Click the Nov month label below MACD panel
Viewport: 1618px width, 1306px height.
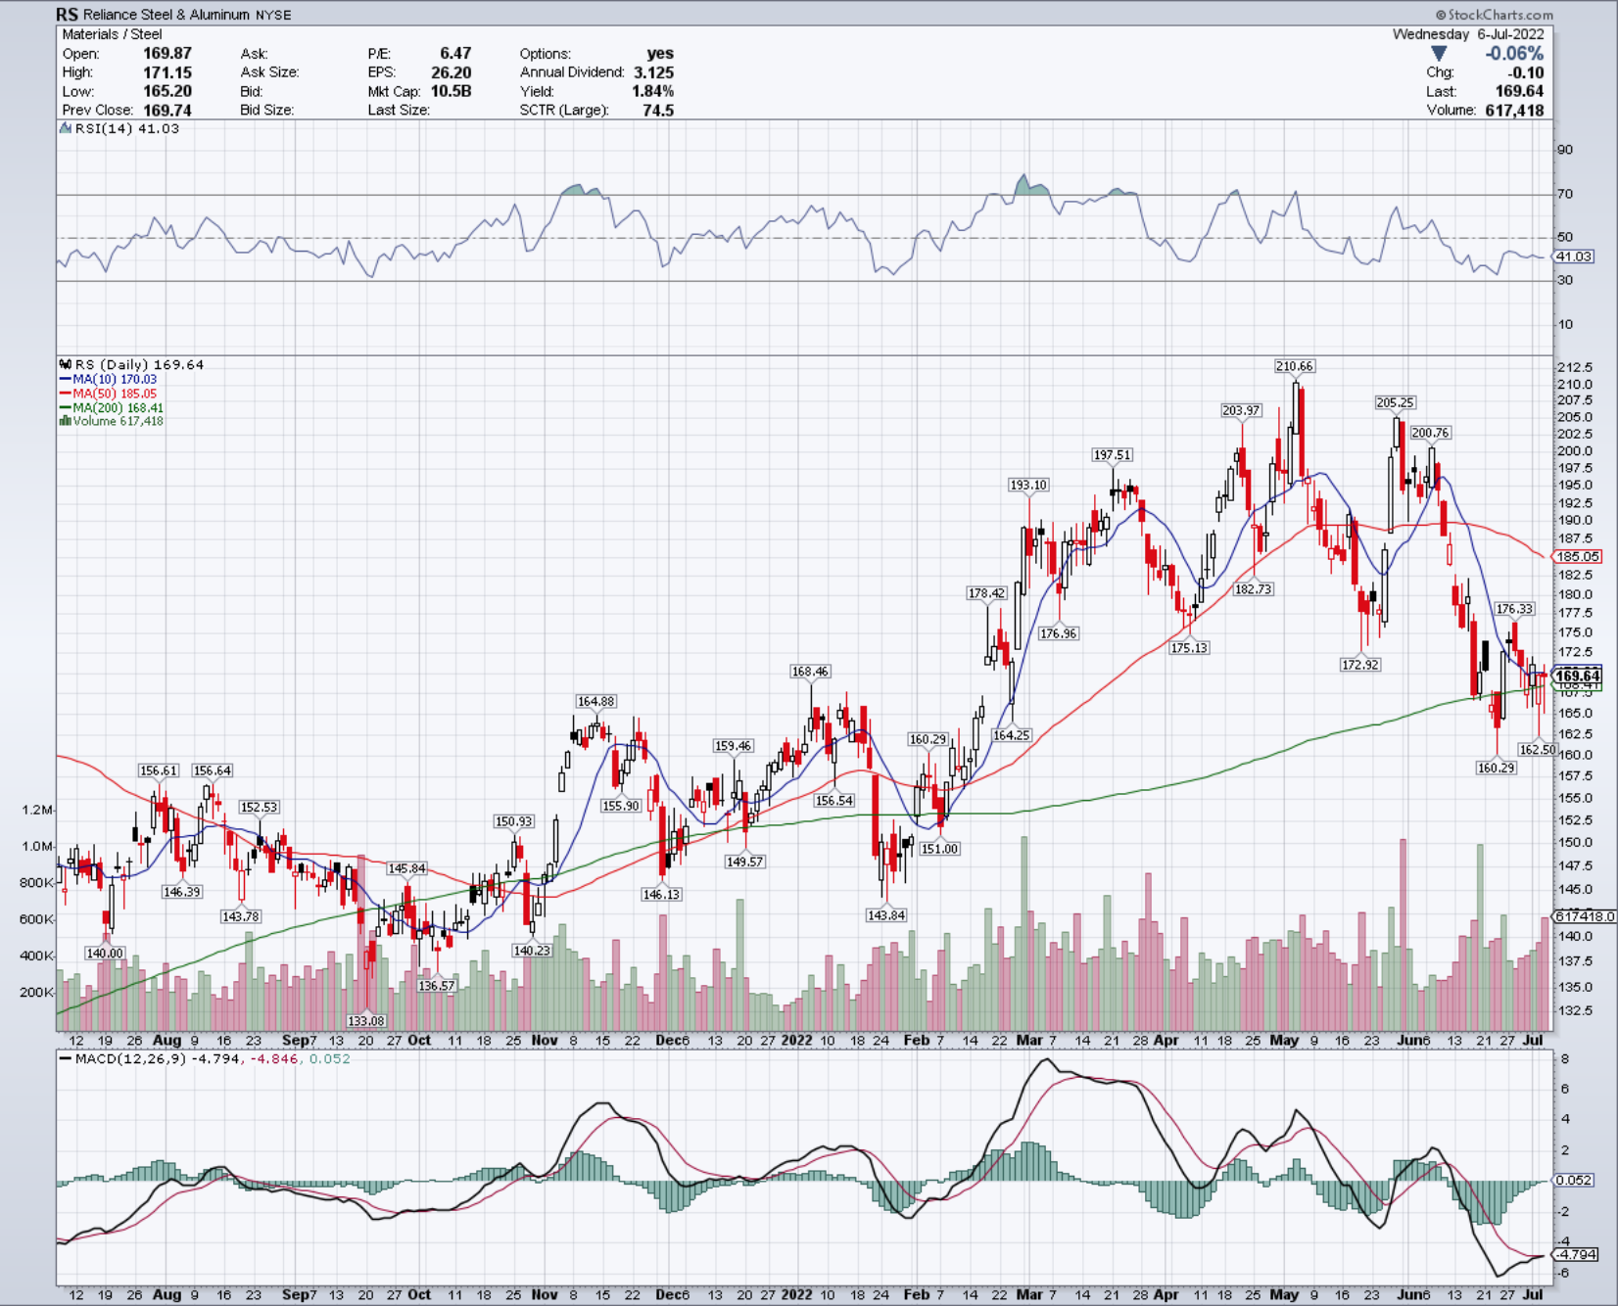[545, 1294]
